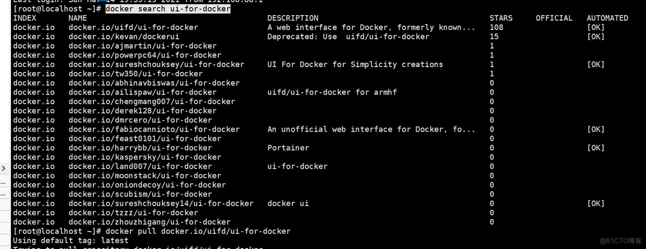Click description 'An unofficial web interface for Docker, fo...'
The height and width of the screenshot is (249, 646).
pyautogui.click(x=371, y=129)
